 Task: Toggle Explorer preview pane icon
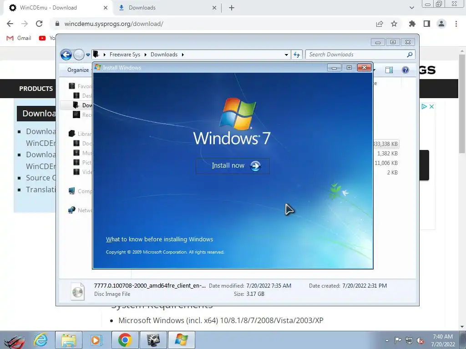point(389,70)
